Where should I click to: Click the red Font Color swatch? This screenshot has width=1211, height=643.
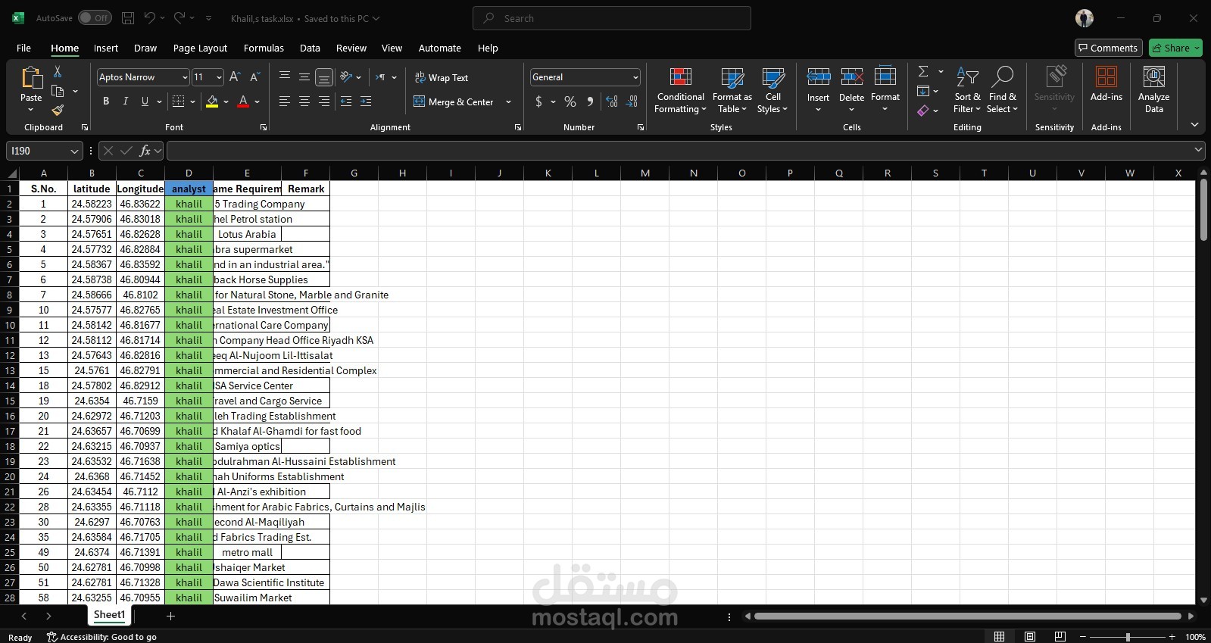tap(243, 101)
